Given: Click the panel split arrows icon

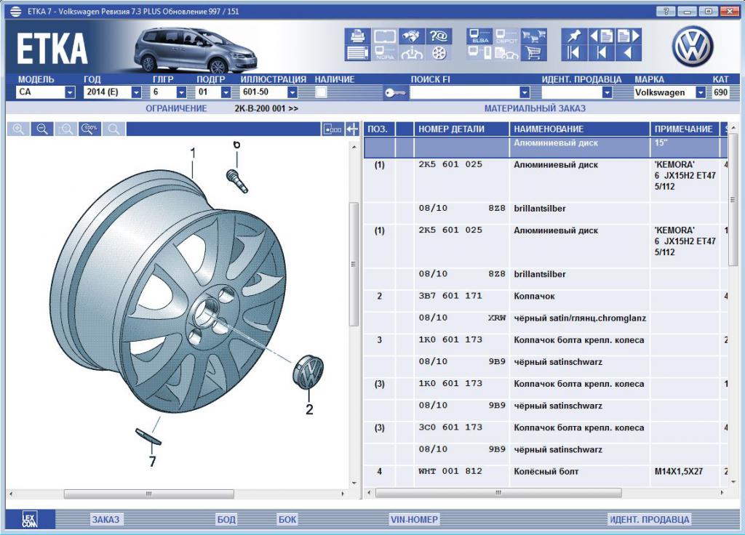Looking at the screenshot, I should tap(352, 129).
